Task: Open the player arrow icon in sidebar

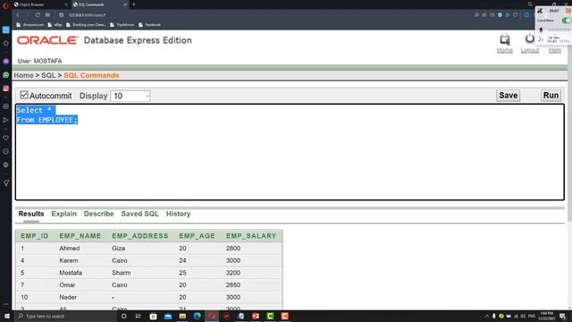Action: pyautogui.click(x=6, y=120)
